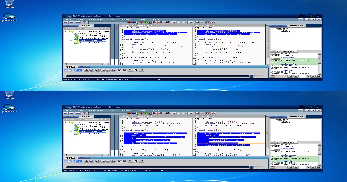This screenshot has height=182, width=347.
Task: Click refresh arrows toolbar icon in upper window
Action: pos(213,22)
